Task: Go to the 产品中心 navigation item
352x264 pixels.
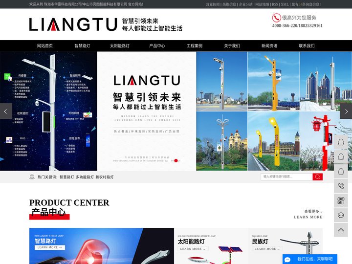Action: (x=157, y=46)
